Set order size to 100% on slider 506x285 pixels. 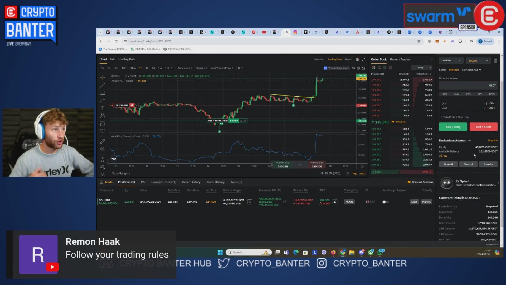pyautogui.click(x=492, y=94)
